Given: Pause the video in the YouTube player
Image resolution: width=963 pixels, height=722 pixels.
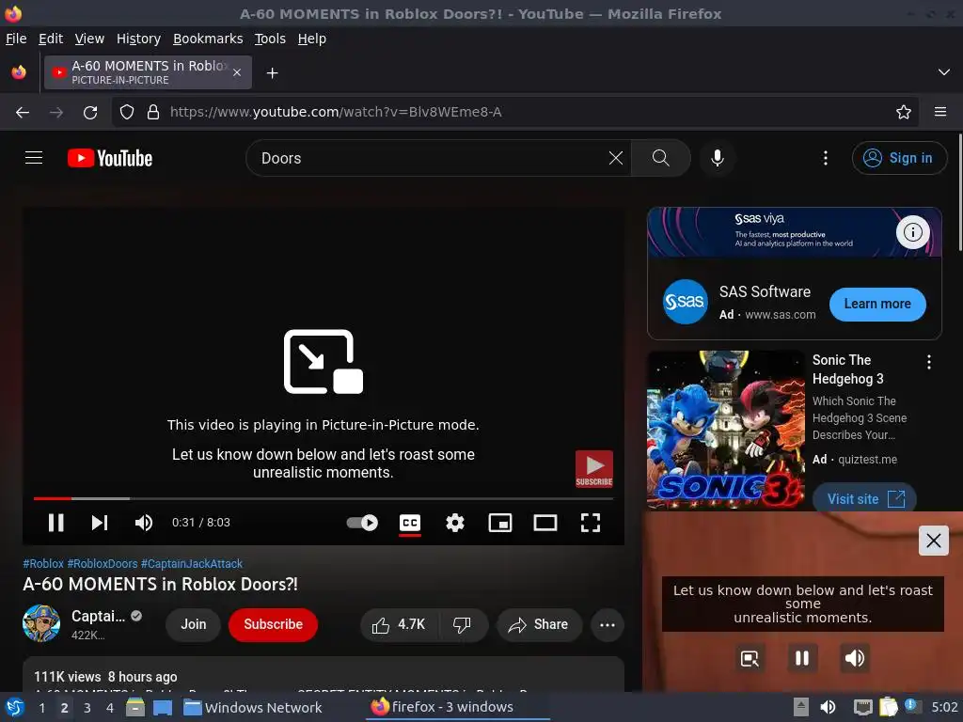Looking at the screenshot, I should click(x=55, y=523).
